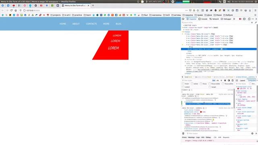Clear the console with the trash icon
Screen dimensions: 258x145
pyautogui.click(x=183, y=133)
